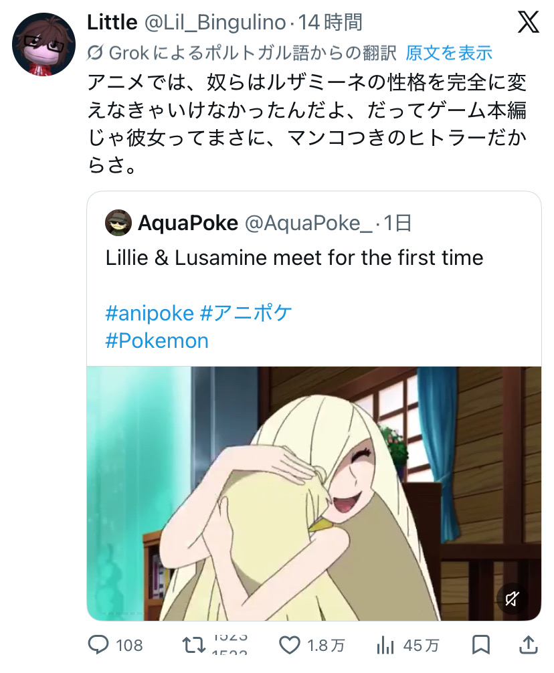Unmute the video sound toggle
The image size is (554, 673).
click(x=512, y=598)
